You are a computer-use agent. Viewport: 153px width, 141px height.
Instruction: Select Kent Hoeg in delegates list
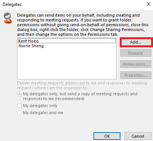coord(67,41)
